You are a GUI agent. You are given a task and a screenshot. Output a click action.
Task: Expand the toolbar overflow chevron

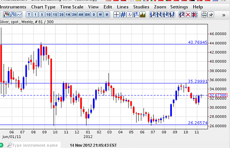click(x=224, y=15)
